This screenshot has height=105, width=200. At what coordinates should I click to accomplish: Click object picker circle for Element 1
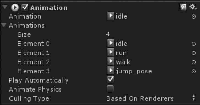pos(194,53)
